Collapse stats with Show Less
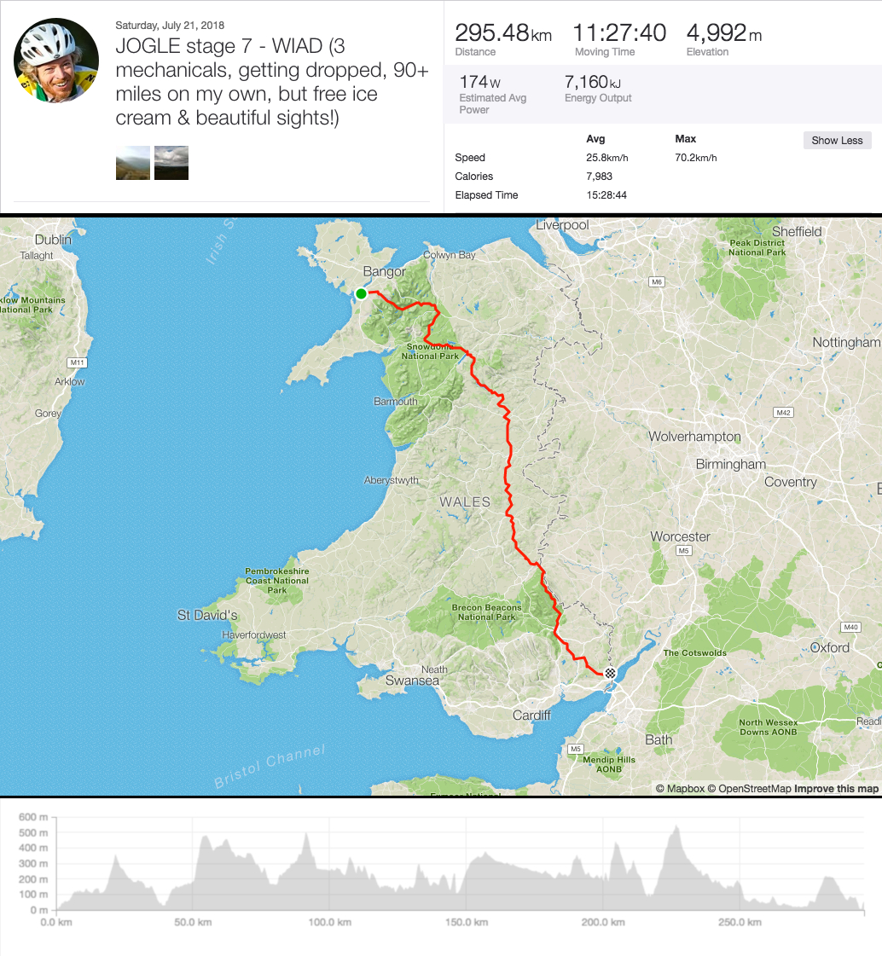Screen dimensions: 882x956 click(x=837, y=141)
